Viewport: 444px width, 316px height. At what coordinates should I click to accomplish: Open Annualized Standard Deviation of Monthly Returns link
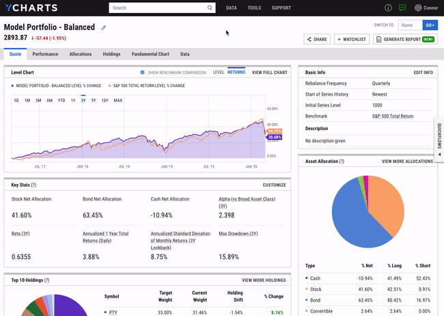pos(180,241)
